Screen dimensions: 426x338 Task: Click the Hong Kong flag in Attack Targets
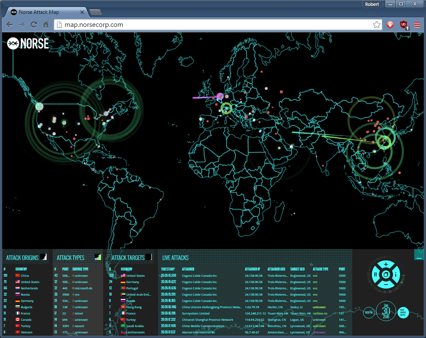[123, 307]
